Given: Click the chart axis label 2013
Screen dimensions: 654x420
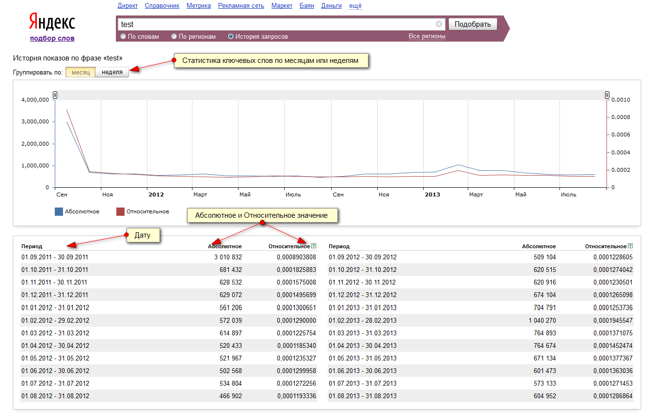Looking at the screenshot, I should (x=432, y=195).
